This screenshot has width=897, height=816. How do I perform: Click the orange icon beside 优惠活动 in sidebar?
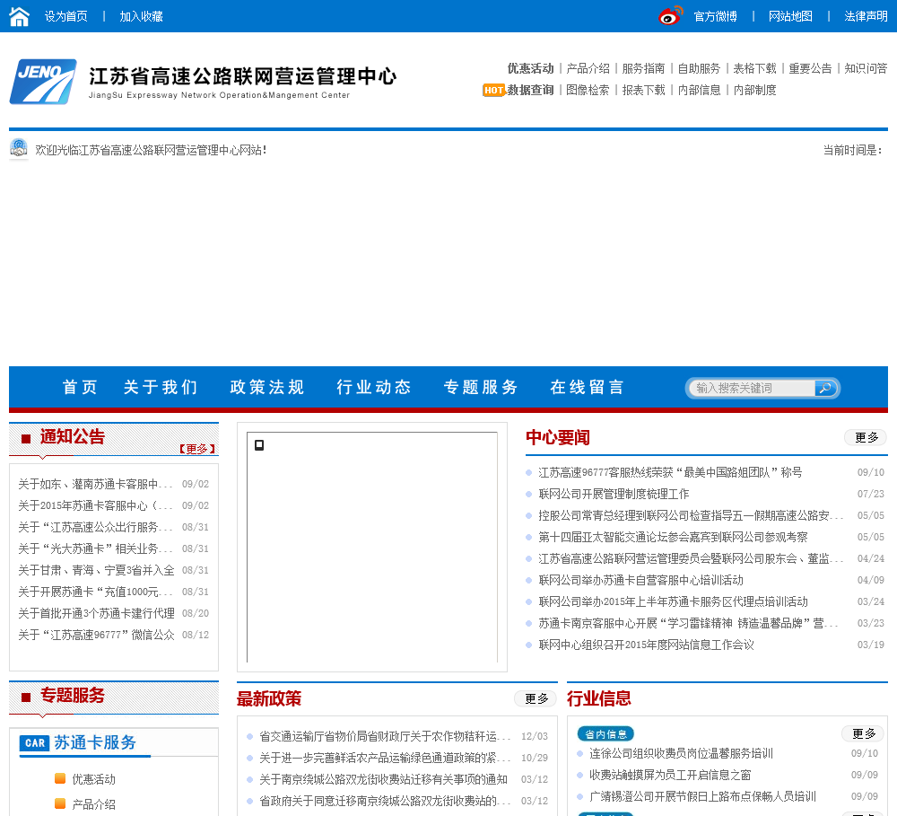click(x=60, y=778)
